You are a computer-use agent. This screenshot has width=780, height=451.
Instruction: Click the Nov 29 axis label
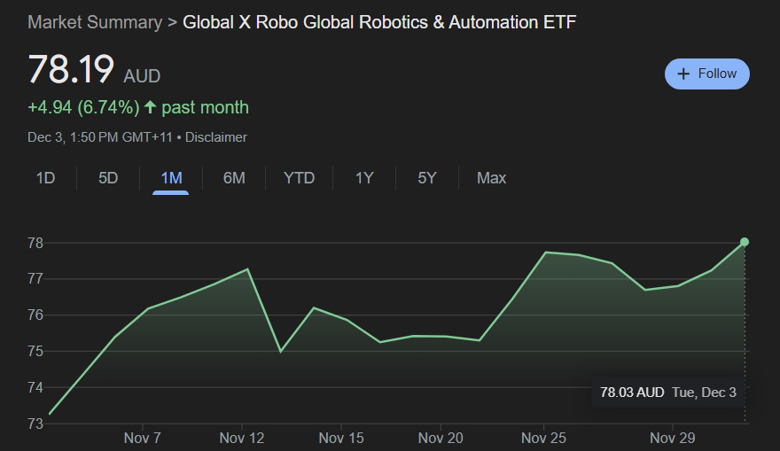[673, 438]
